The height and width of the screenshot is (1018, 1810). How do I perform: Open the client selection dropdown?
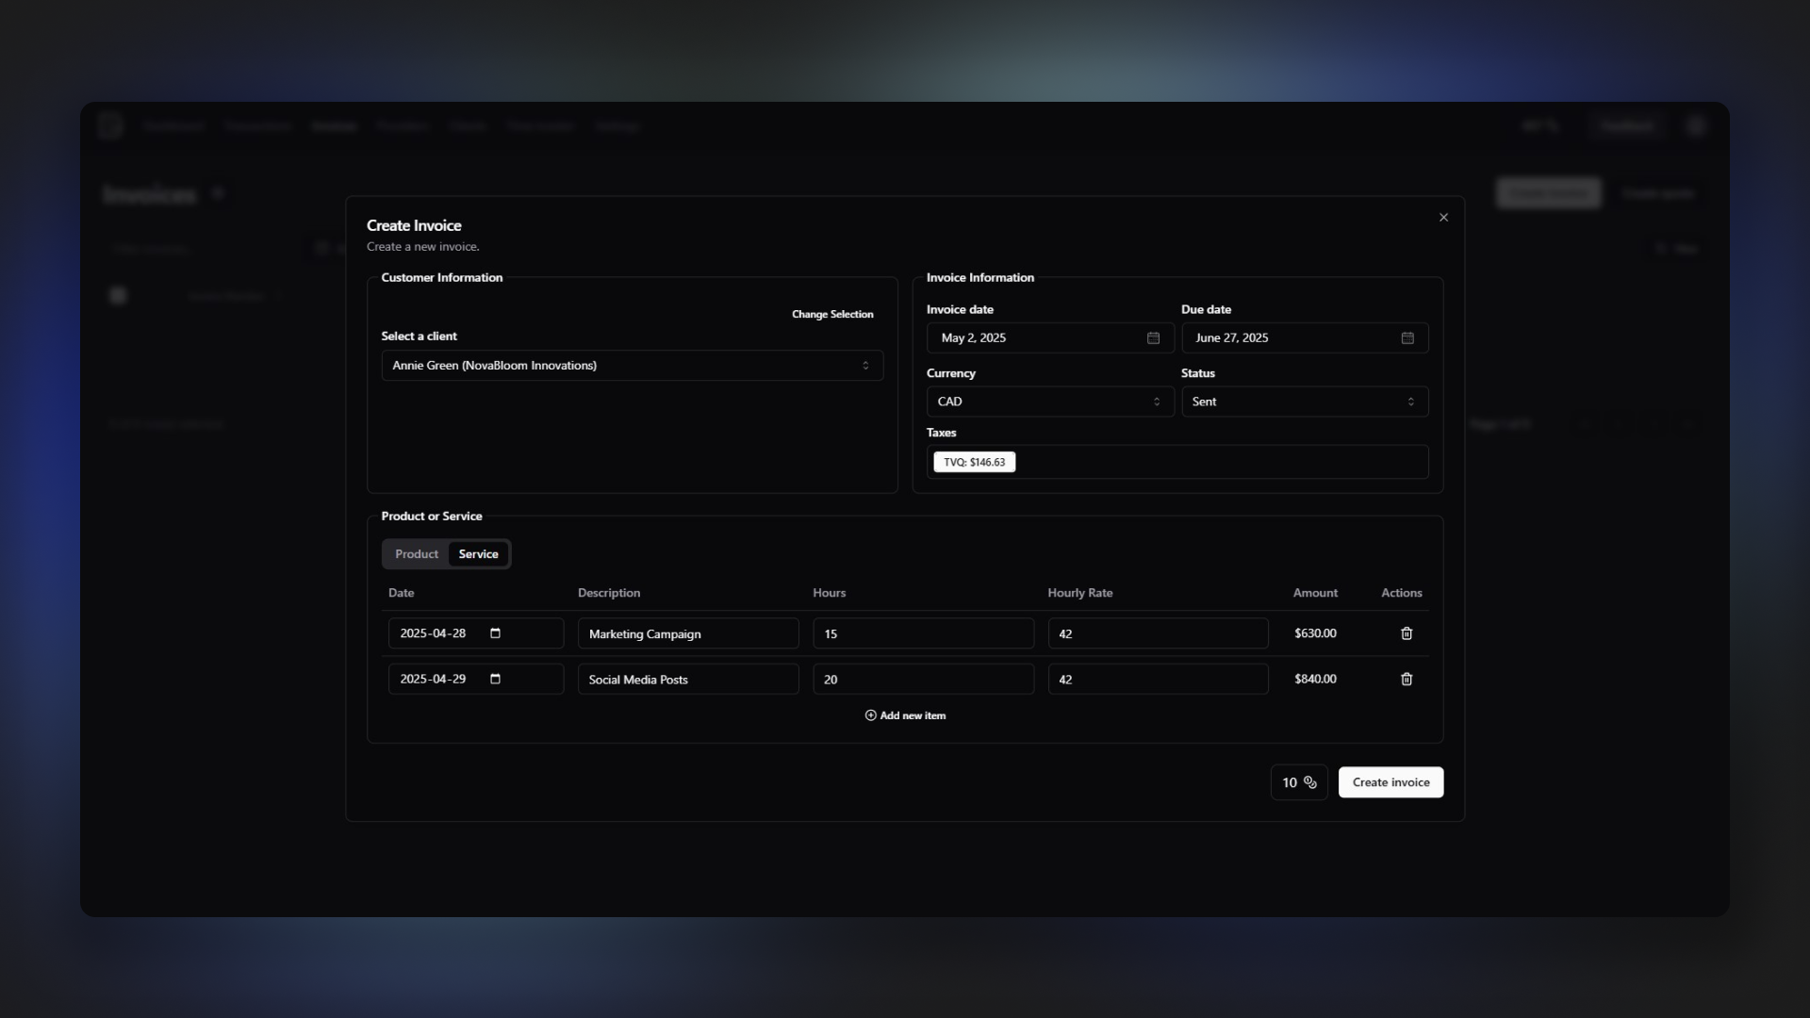[x=632, y=365]
